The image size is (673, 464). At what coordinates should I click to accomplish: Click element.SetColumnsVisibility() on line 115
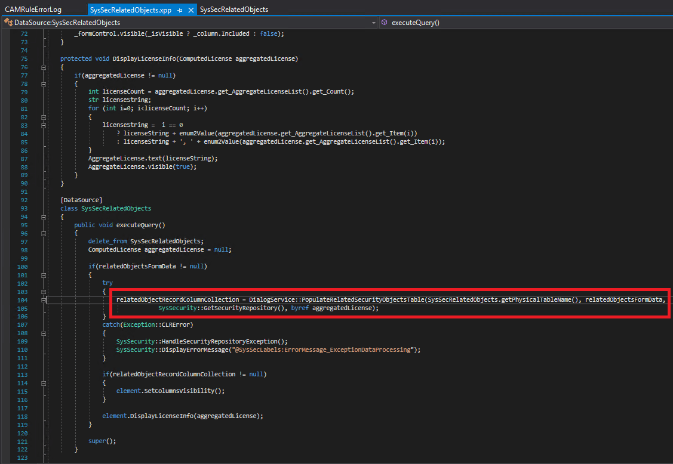point(170,391)
